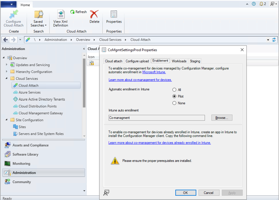
Task: Switch to the Cloud attach tab
Action: 114,61
